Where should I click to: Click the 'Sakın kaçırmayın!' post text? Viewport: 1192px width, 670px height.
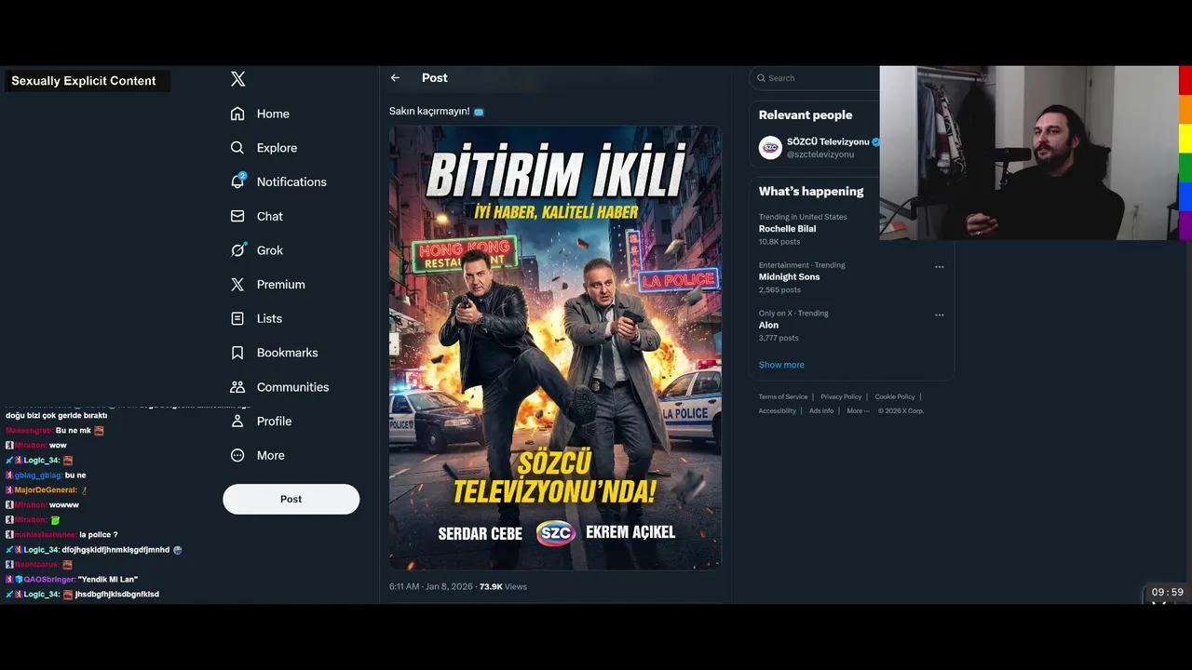click(429, 112)
